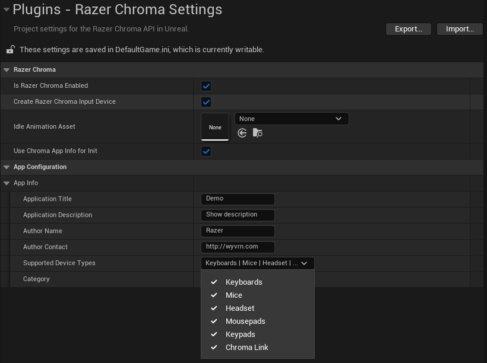
Task: Edit the Application Title field
Action: click(238, 199)
